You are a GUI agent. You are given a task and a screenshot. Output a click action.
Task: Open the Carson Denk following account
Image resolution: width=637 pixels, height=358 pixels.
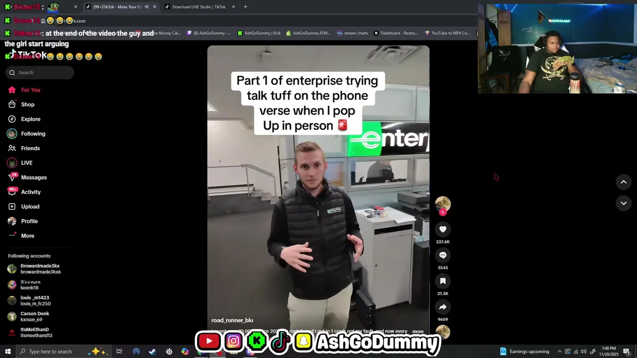click(35, 317)
